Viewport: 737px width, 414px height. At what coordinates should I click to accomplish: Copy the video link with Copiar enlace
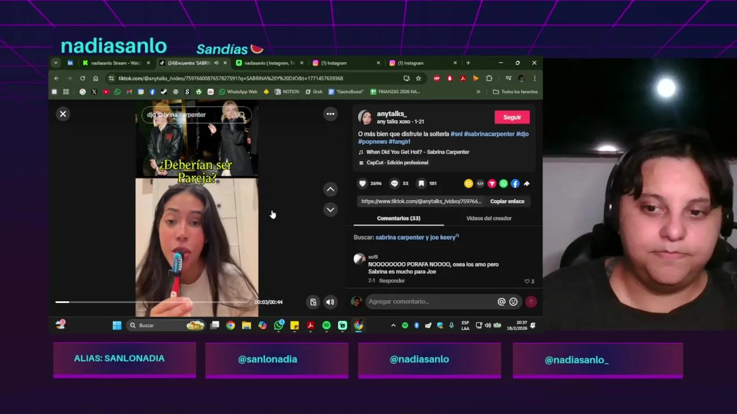507,201
